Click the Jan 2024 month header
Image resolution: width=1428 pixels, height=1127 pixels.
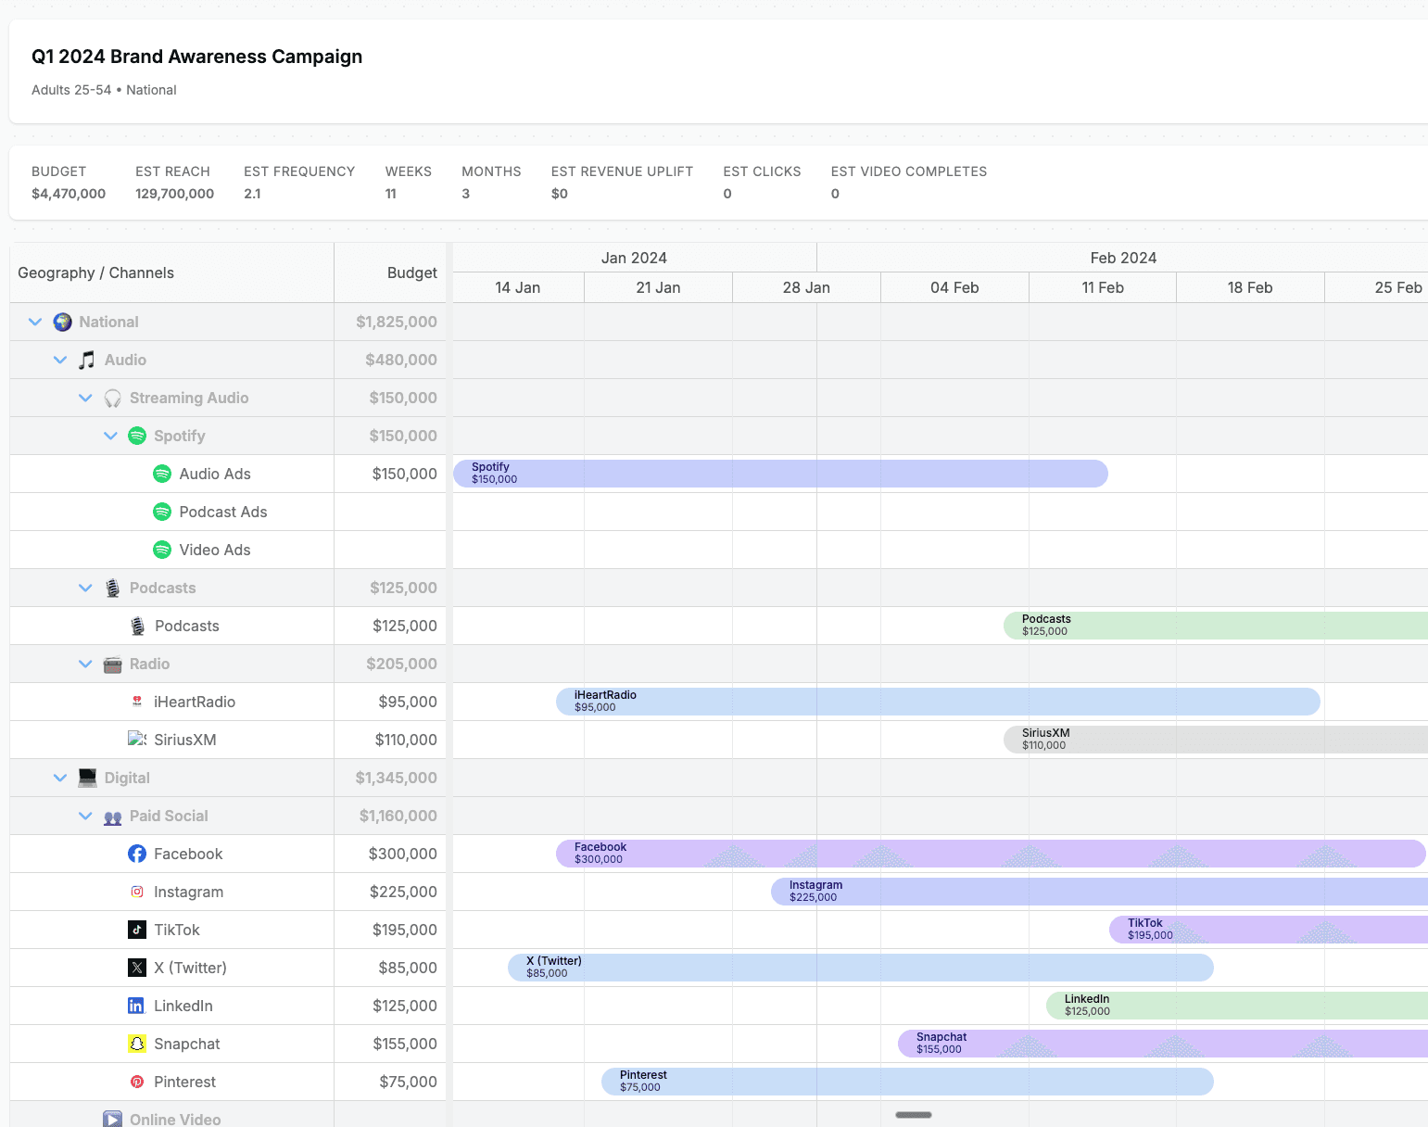coord(635,258)
